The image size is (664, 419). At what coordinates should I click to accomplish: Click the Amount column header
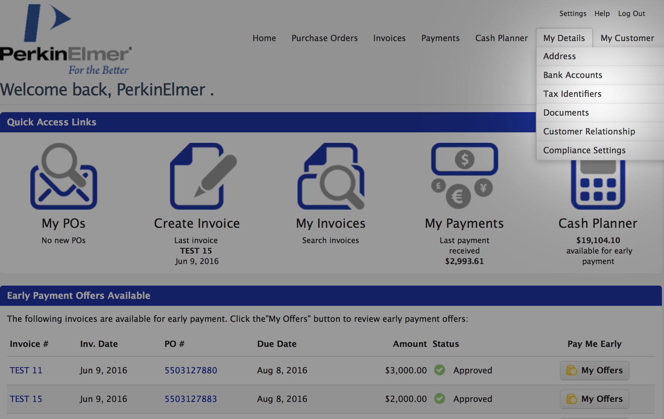[x=410, y=344]
